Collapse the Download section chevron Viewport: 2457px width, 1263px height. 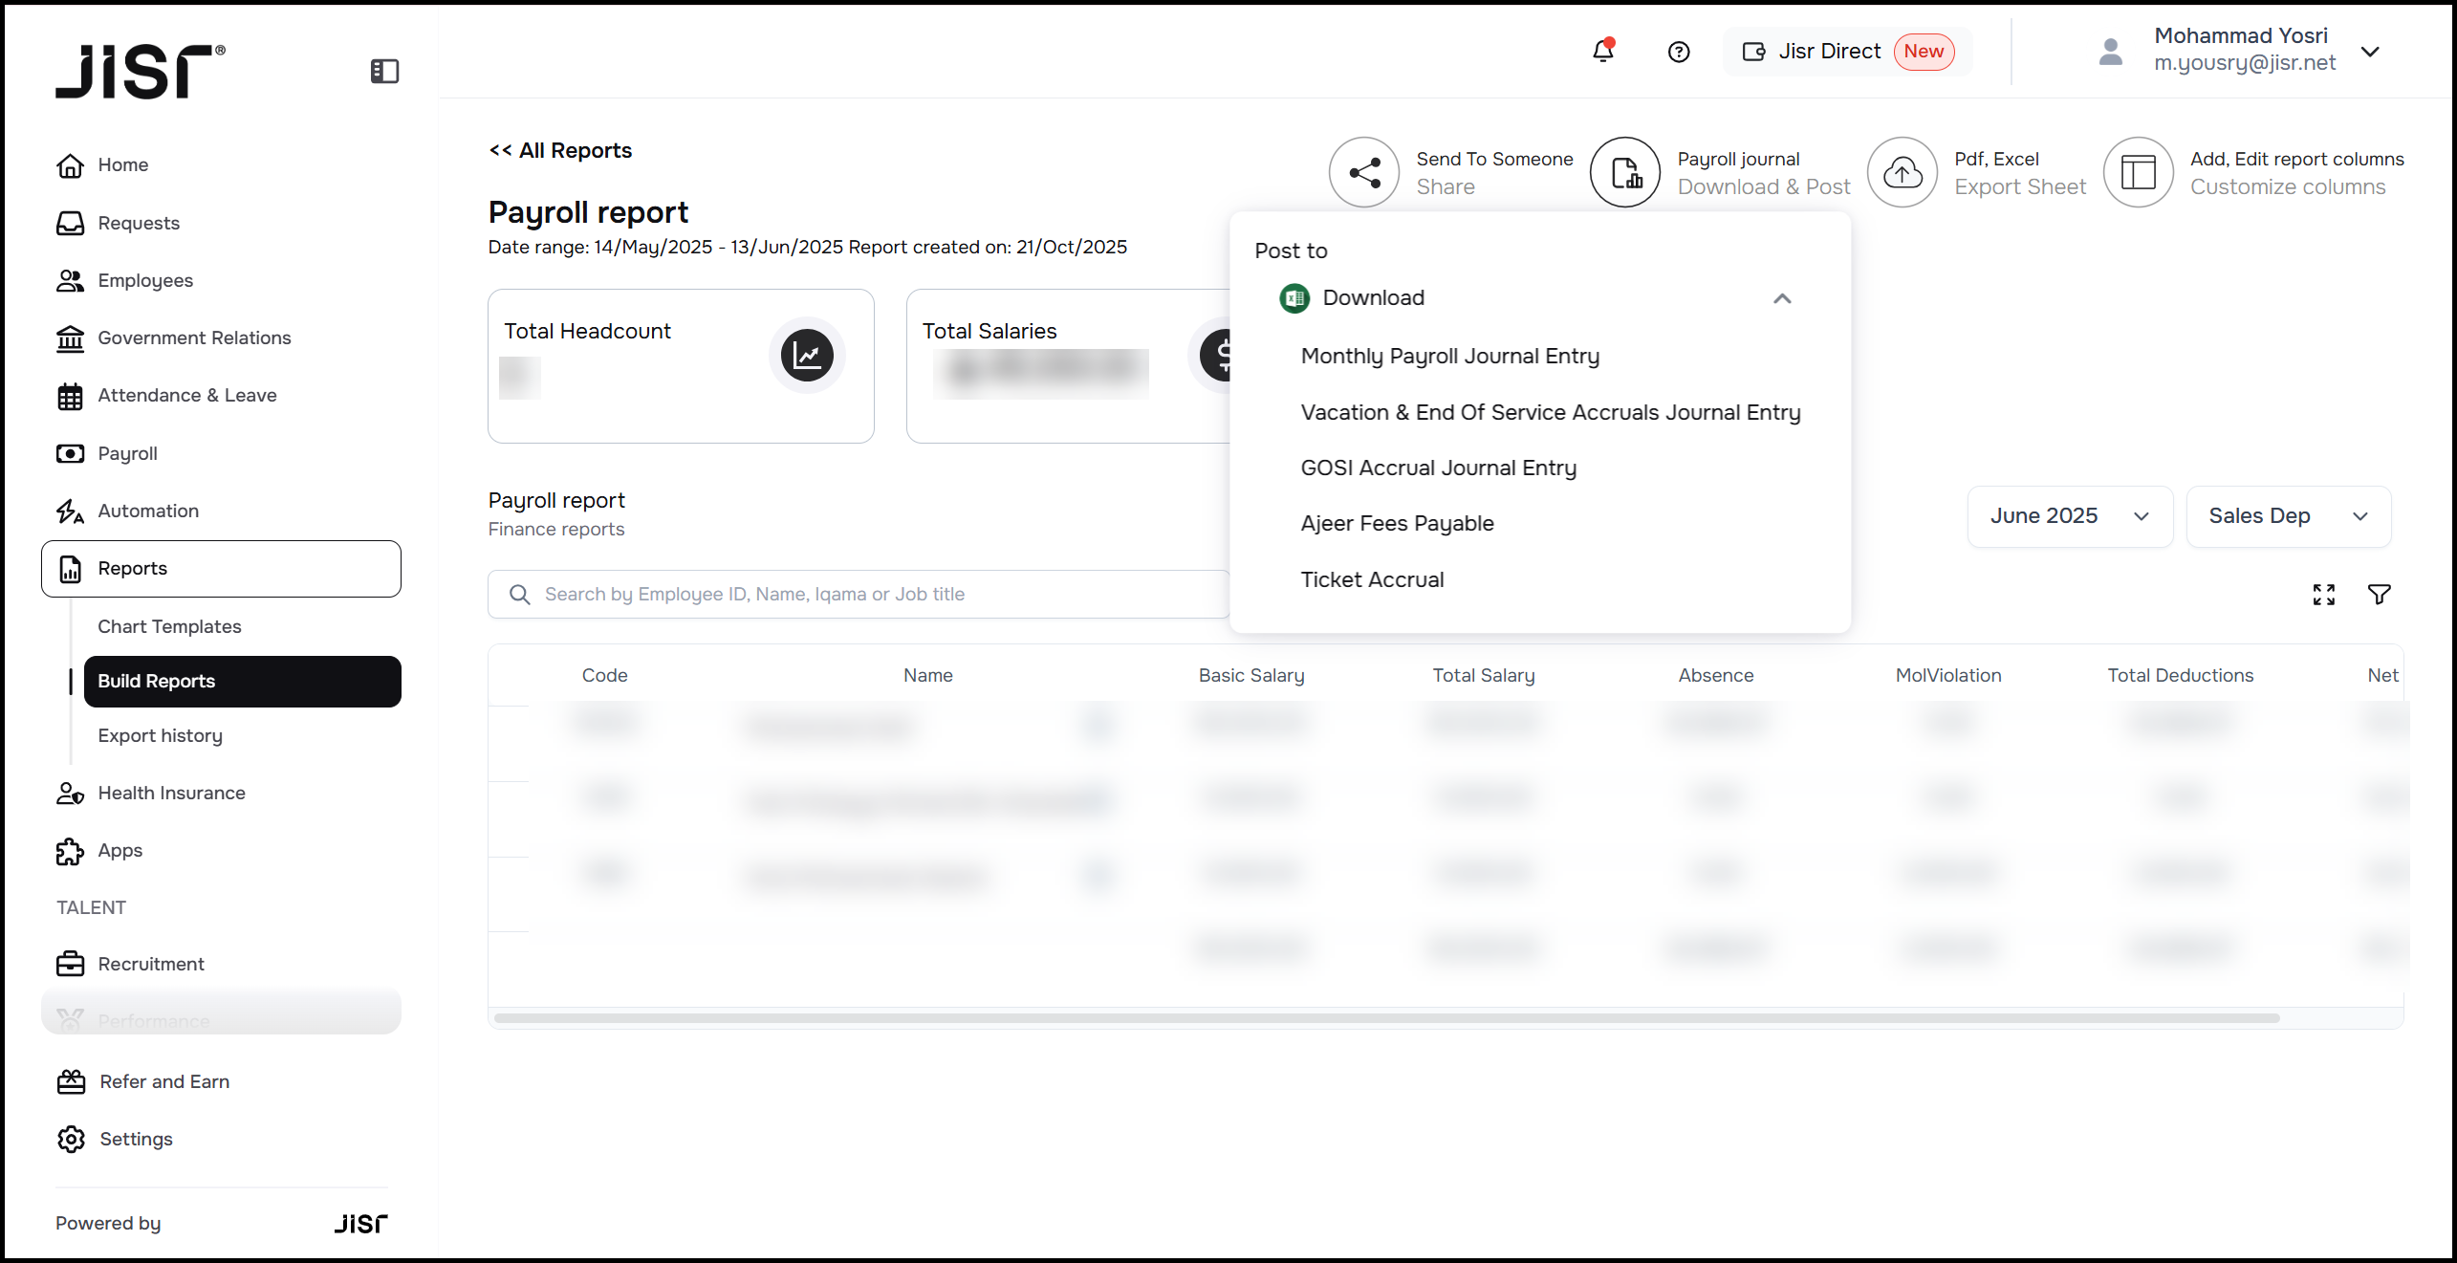[1782, 298]
